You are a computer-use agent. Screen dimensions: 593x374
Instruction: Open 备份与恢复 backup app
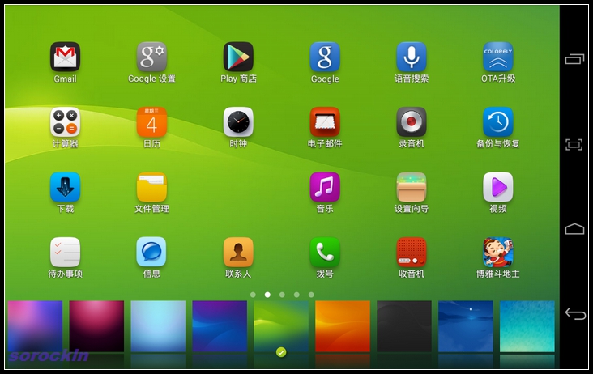[498, 121]
